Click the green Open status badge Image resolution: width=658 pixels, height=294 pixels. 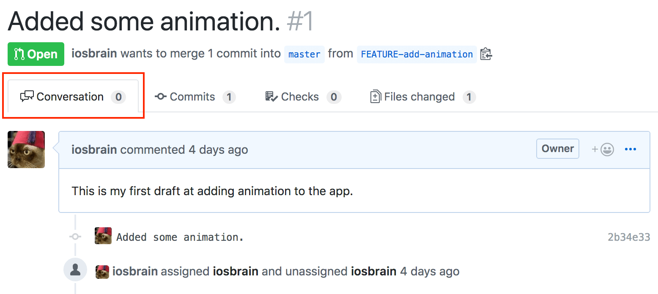click(x=36, y=54)
